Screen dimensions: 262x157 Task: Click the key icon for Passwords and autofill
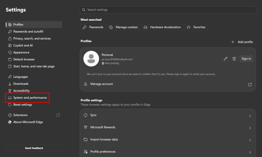pyautogui.click(x=10, y=31)
